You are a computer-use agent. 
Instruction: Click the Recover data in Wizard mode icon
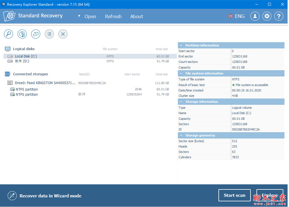[12, 196]
